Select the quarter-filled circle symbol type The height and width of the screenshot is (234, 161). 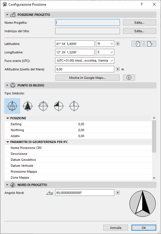59,106
